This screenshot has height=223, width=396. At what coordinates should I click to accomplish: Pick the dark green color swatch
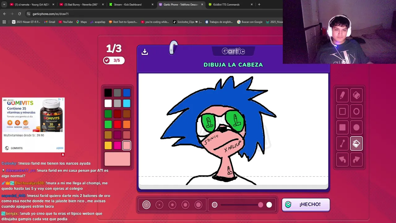point(108,114)
